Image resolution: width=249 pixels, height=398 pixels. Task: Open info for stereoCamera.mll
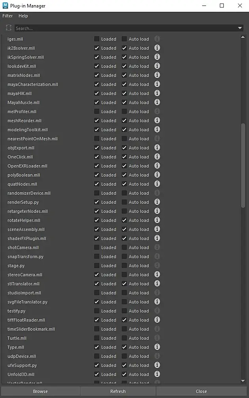(x=157, y=275)
